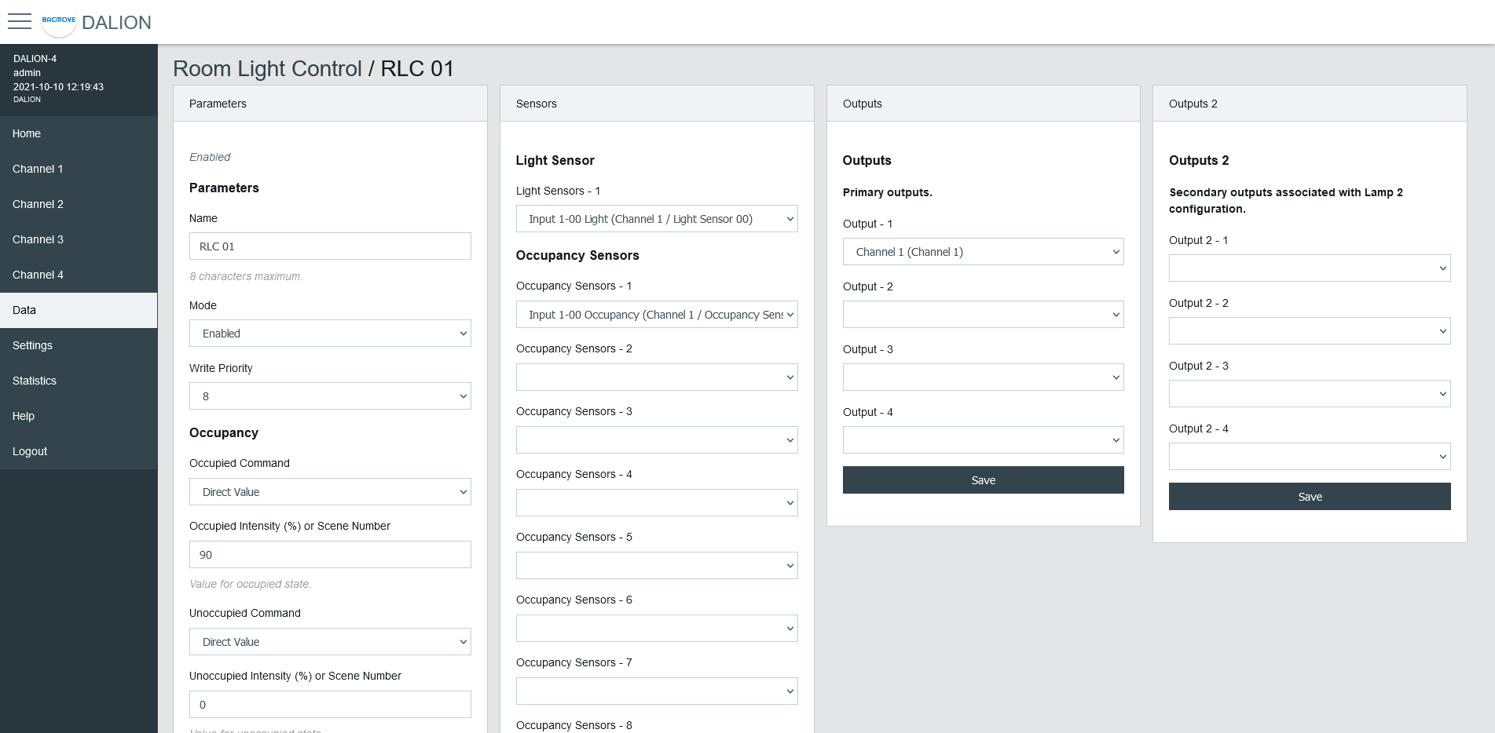Click the BACMOVE DALION logo

click(x=94, y=22)
